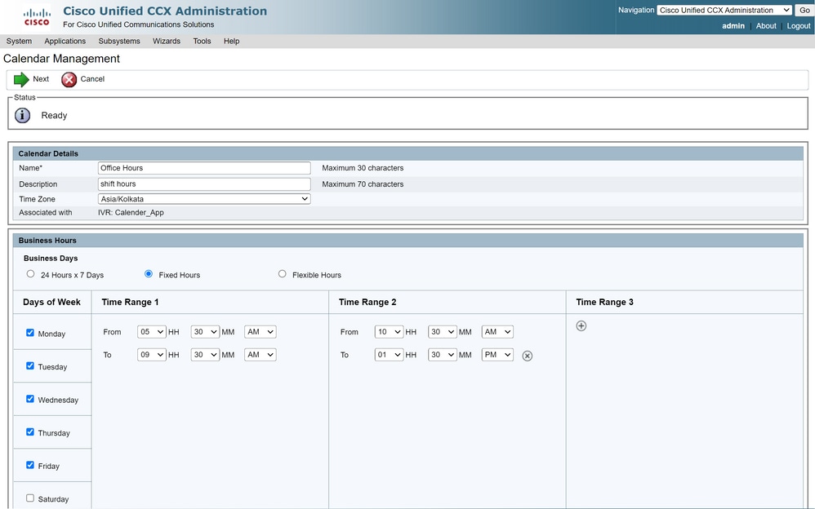This screenshot has height=509, width=815.
Task: Uncheck the Thursday checkbox
Action: [30, 432]
